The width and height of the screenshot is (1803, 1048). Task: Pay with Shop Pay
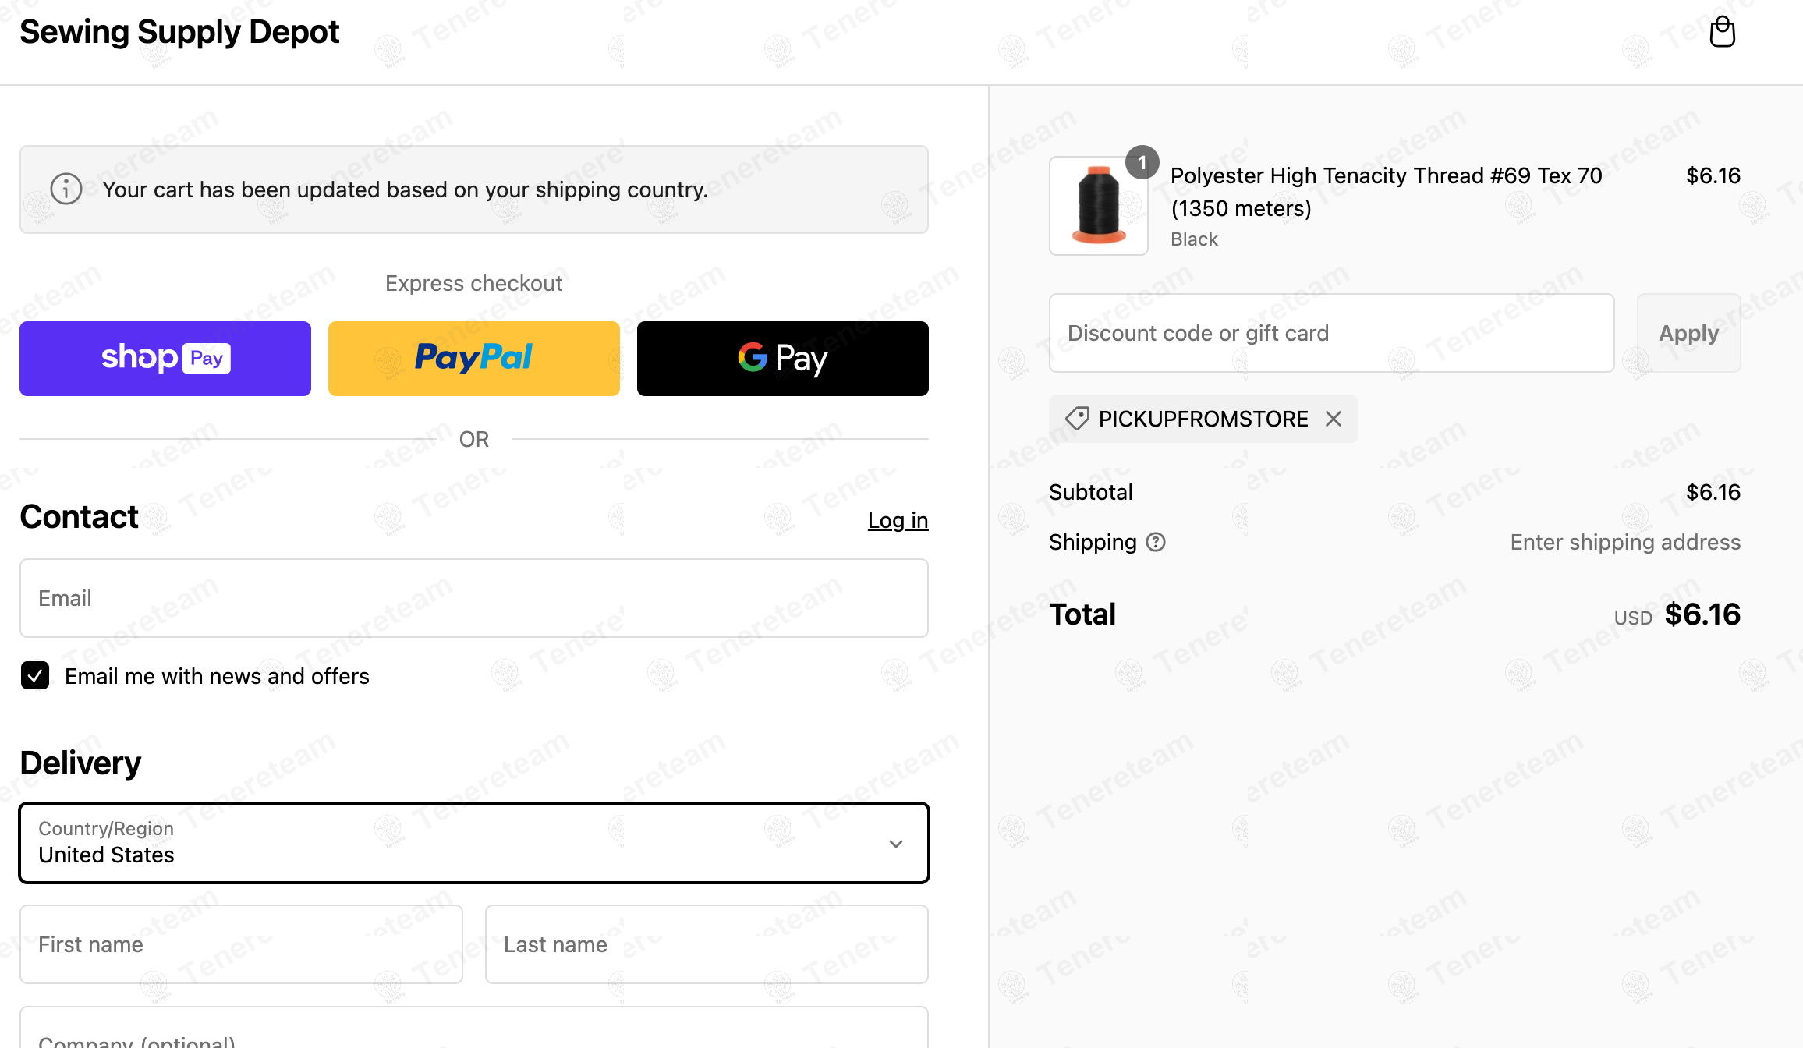pos(165,359)
